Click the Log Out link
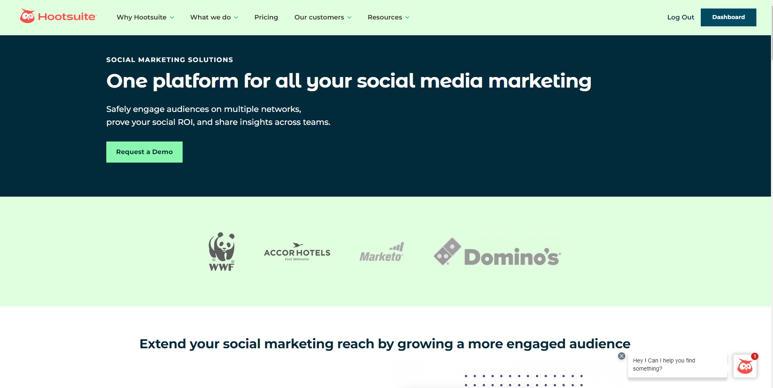The width and height of the screenshot is (773, 388). [680, 17]
